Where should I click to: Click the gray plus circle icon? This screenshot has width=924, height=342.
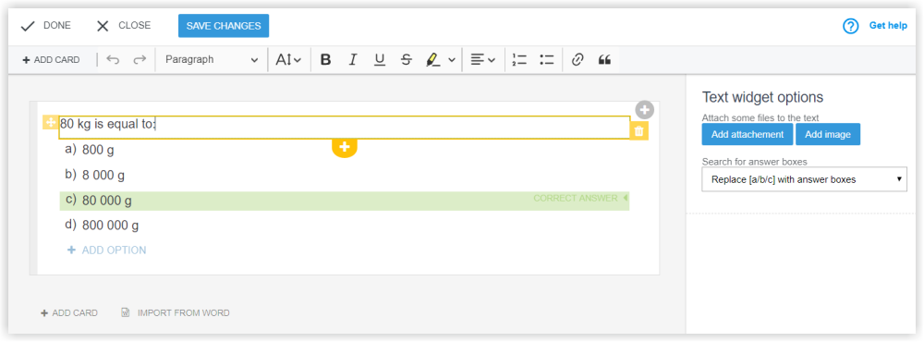645,110
